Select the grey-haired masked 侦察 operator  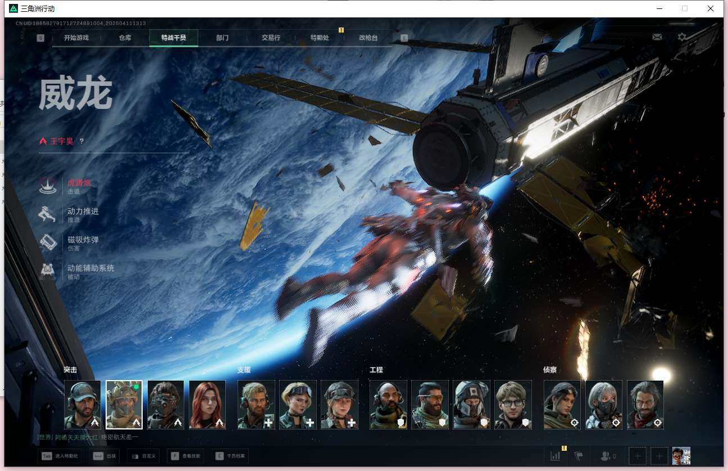point(604,405)
